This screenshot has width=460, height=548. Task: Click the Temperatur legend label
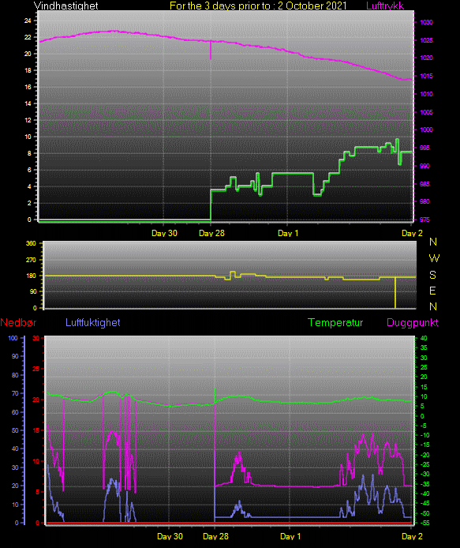(335, 322)
